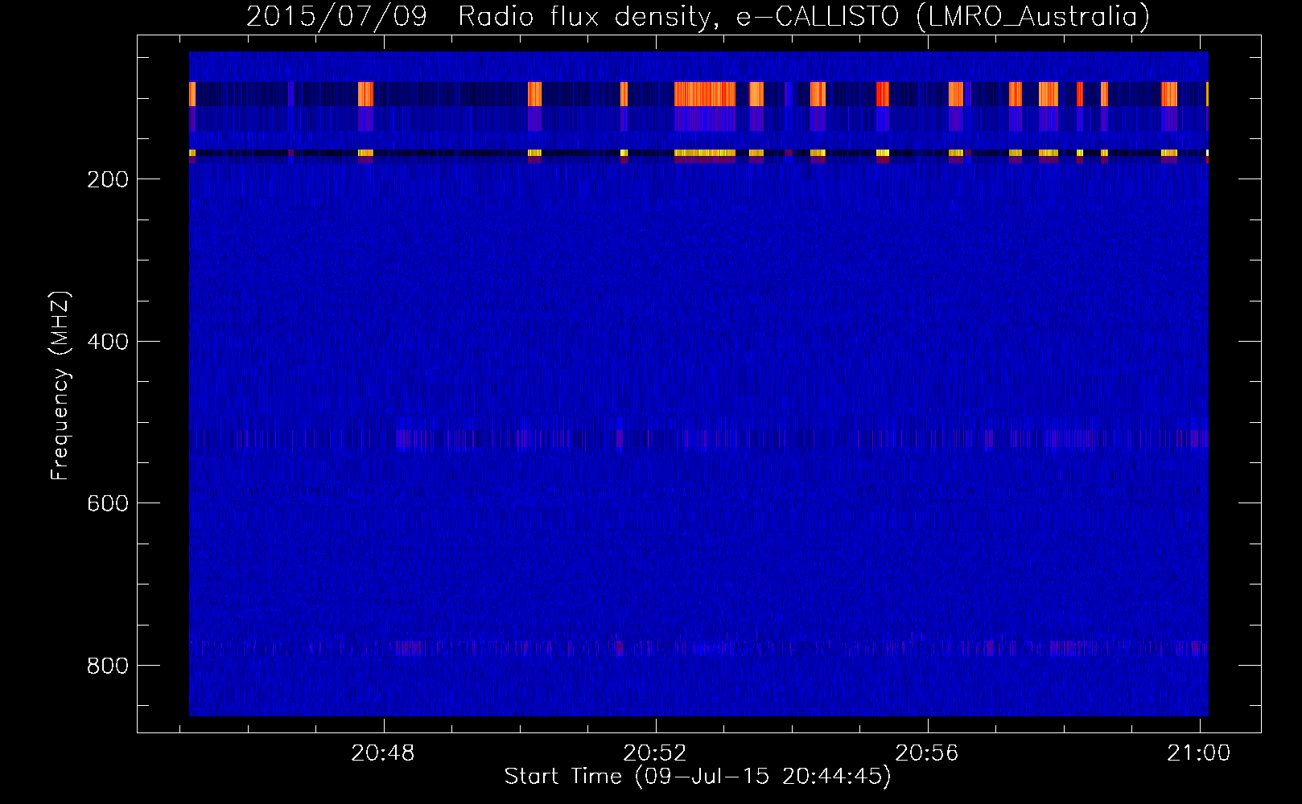Click the 20:52 time tick label
This screenshot has width=1302, height=804.
click(656, 753)
